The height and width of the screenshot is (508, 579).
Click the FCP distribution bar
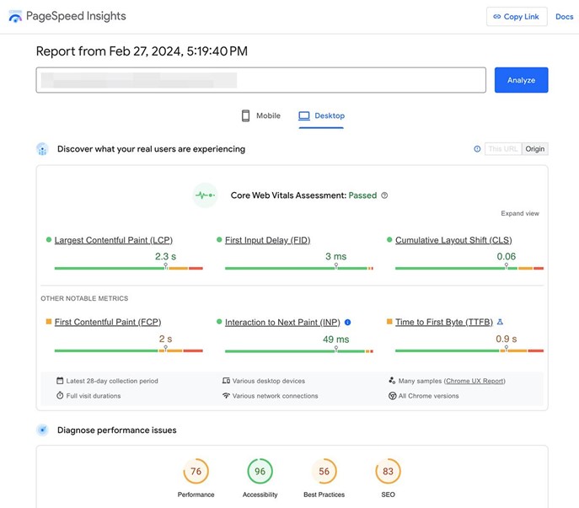[128, 350]
